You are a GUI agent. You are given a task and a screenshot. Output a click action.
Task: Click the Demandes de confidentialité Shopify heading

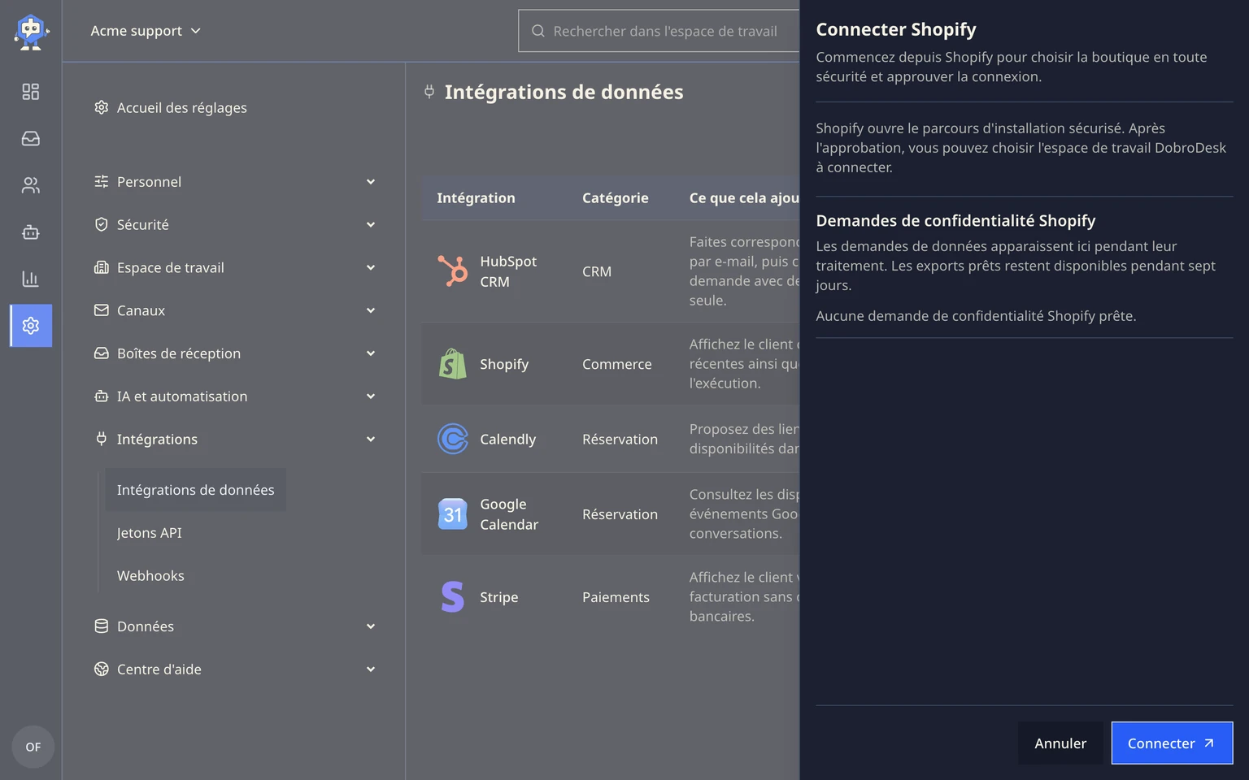[x=955, y=220]
